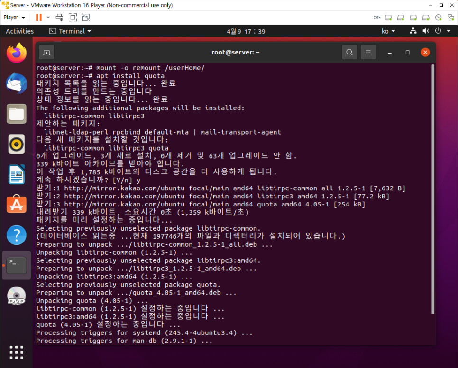458x368 pixels.
Task: Click the 'apt install quota' command line
Action: coord(100,76)
